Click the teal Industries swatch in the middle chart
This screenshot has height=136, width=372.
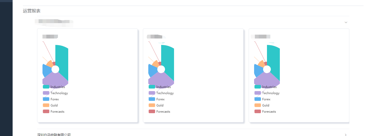(152, 87)
